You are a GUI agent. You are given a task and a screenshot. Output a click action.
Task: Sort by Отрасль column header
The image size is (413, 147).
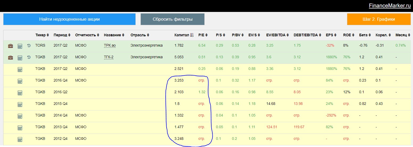(140, 35)
